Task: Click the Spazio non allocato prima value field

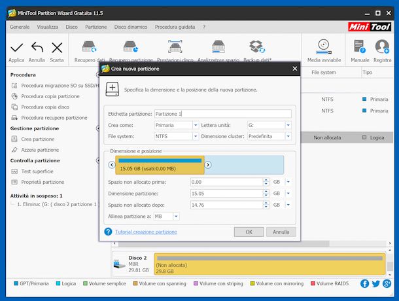Action: coord(226,182)
